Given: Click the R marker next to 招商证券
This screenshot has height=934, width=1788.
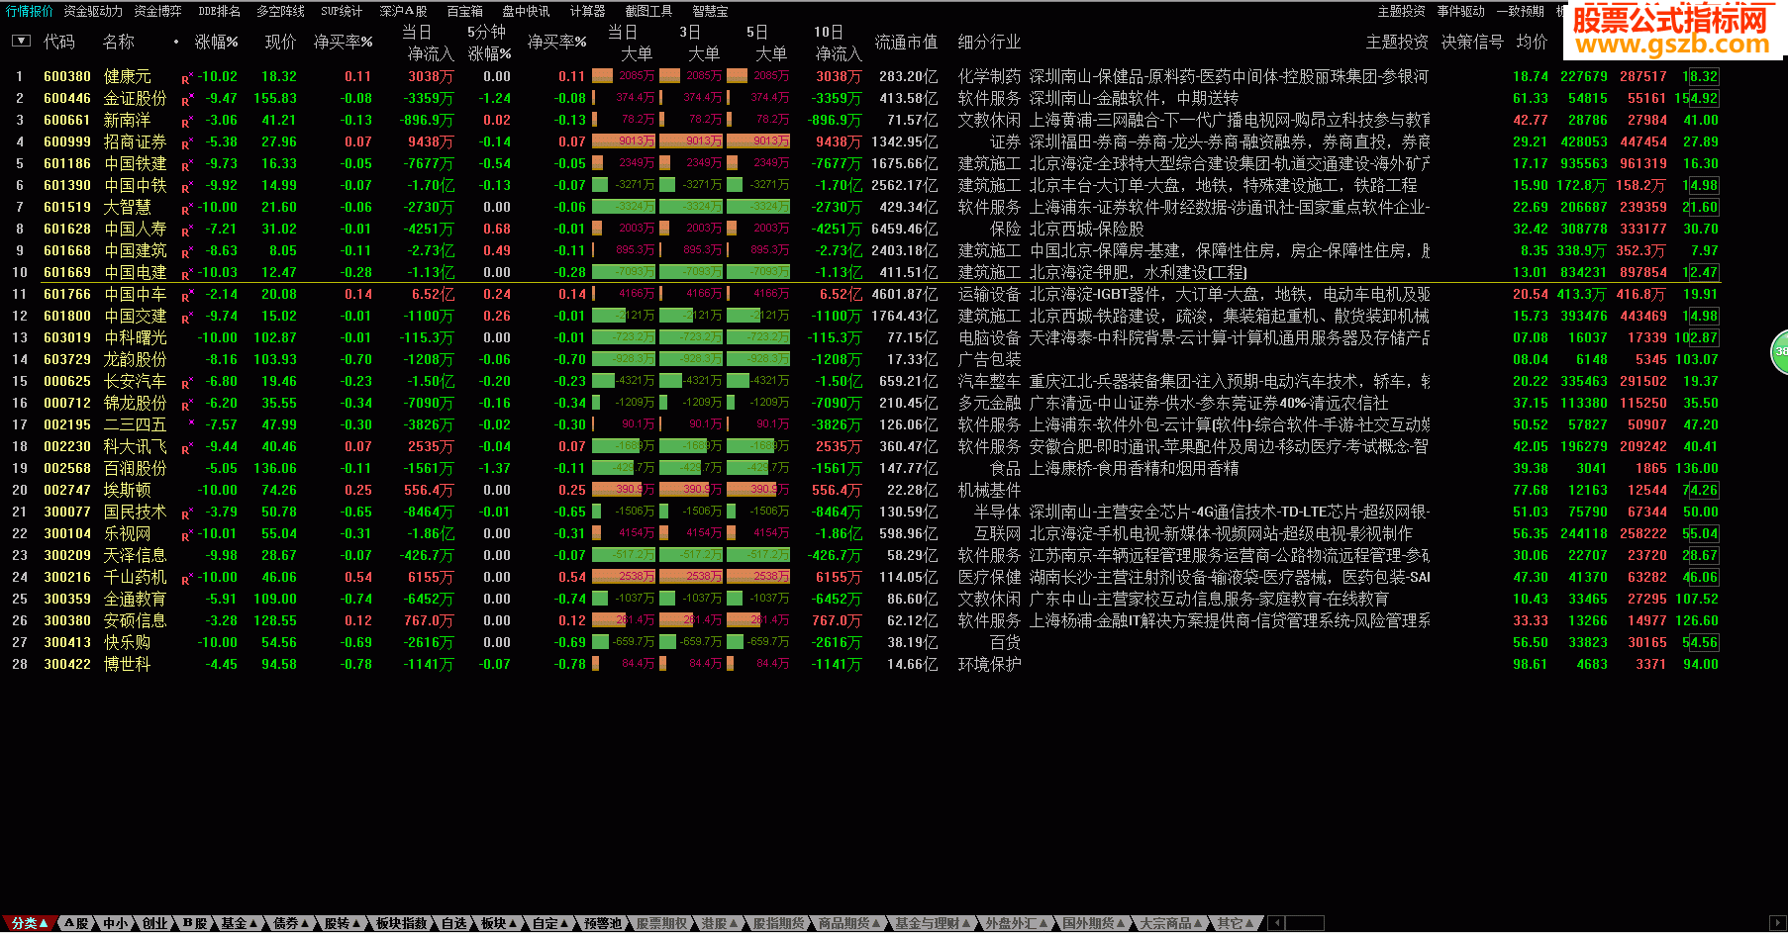Looking at the screenshot, I should 186,143.
